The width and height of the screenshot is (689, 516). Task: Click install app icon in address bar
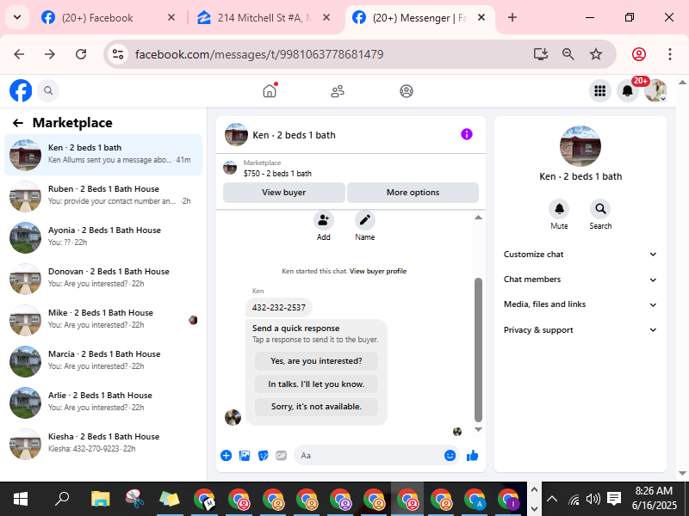coord(541,54)
